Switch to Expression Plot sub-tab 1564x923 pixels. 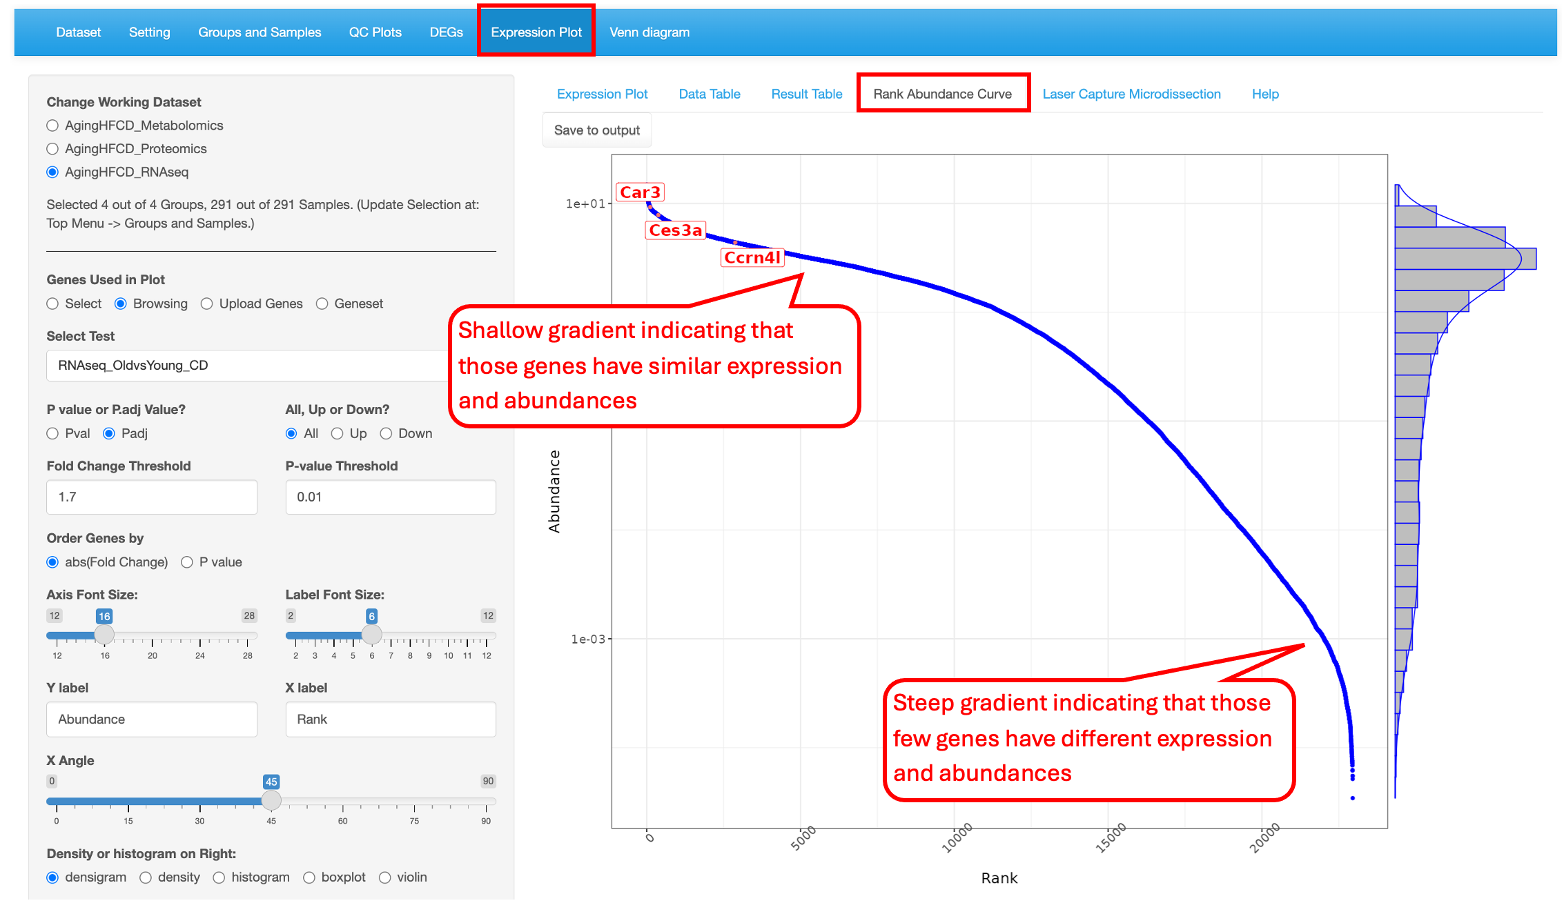(602, 94)
